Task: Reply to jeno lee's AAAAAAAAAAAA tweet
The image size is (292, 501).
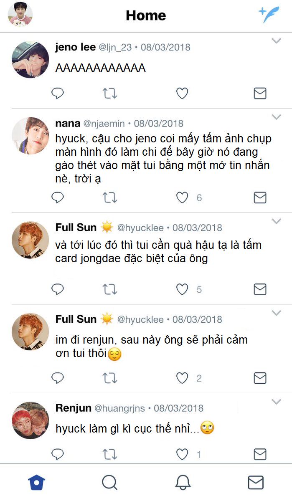Action: click(x=57, y=94)
